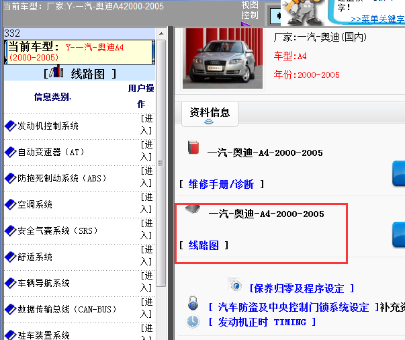Screen dimensions: 405x340
Task: Click the left panel vertical scrollbar thumb
Action: 161,163
